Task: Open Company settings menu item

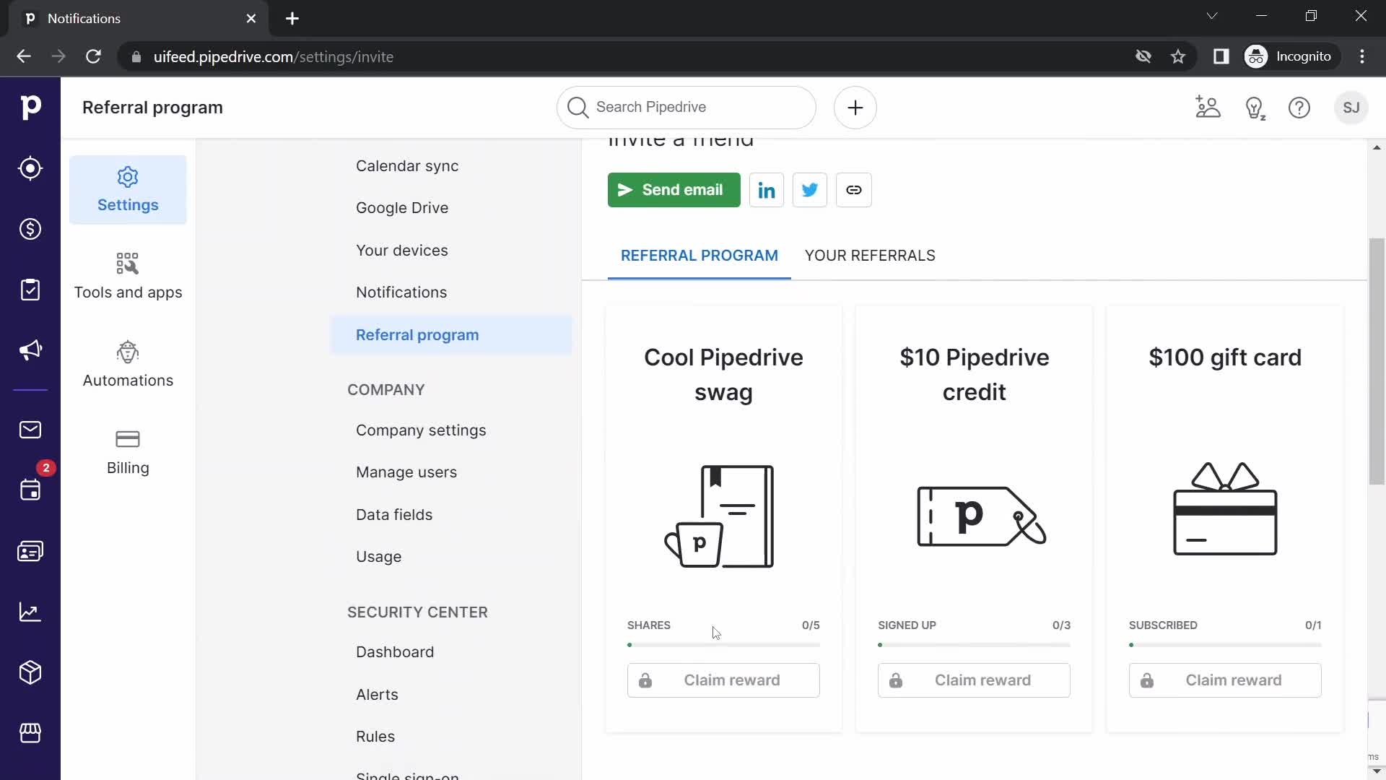Action: click(x=422, y=431)
